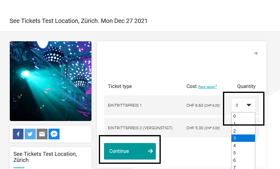280x169 pixels.
Task: Open the face value explanation link
Action: 207,87
